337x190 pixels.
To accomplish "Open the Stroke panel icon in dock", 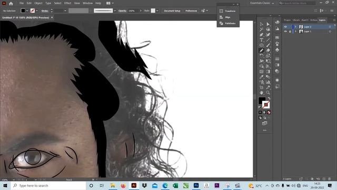I will tap(277, 59).
